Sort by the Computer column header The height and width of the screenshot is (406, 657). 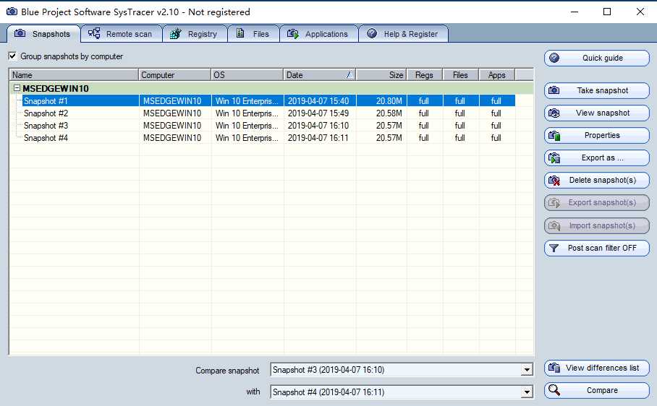[174, 75]
